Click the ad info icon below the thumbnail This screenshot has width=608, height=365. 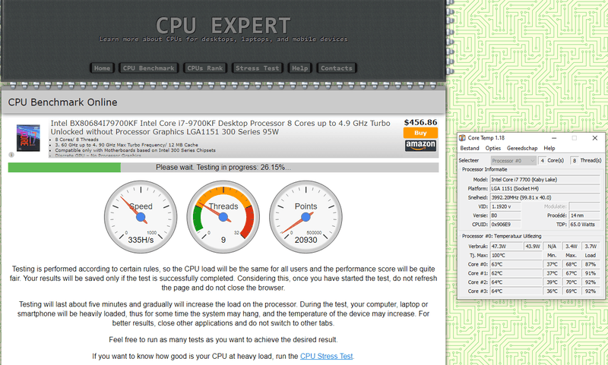click(11, 155)
